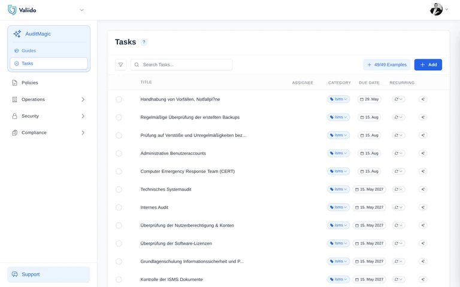Click the blue Add button
This screenshot has height=287, width=460.
[428, 65]
